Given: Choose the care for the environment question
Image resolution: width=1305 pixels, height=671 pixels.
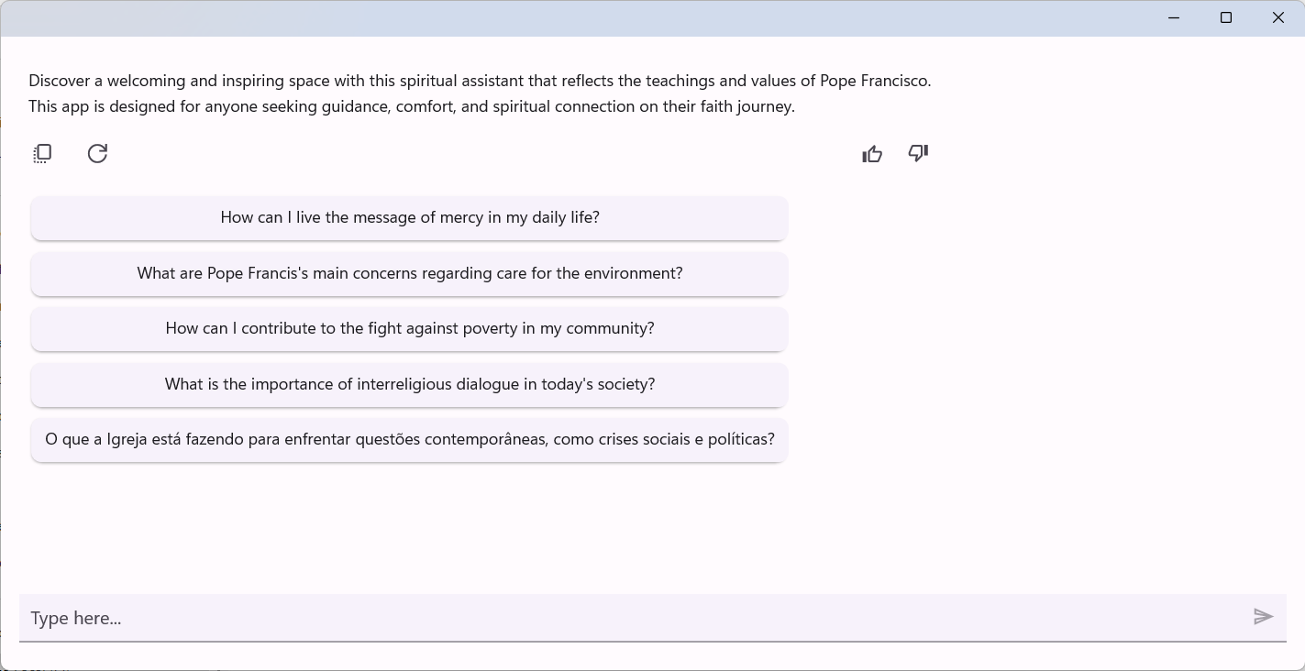Looking at the screenshot, I should point(409,274).
